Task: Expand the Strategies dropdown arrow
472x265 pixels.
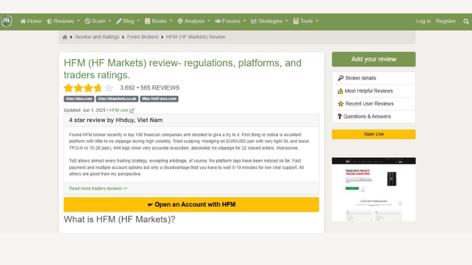Action: (x=287, y=21)
